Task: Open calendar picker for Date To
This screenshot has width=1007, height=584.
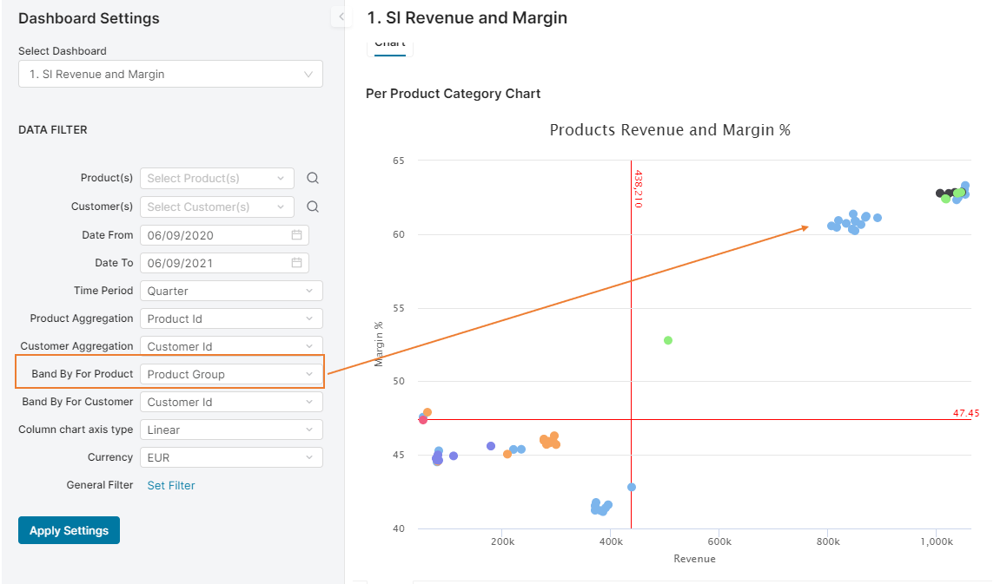Action: click(296, 263)
